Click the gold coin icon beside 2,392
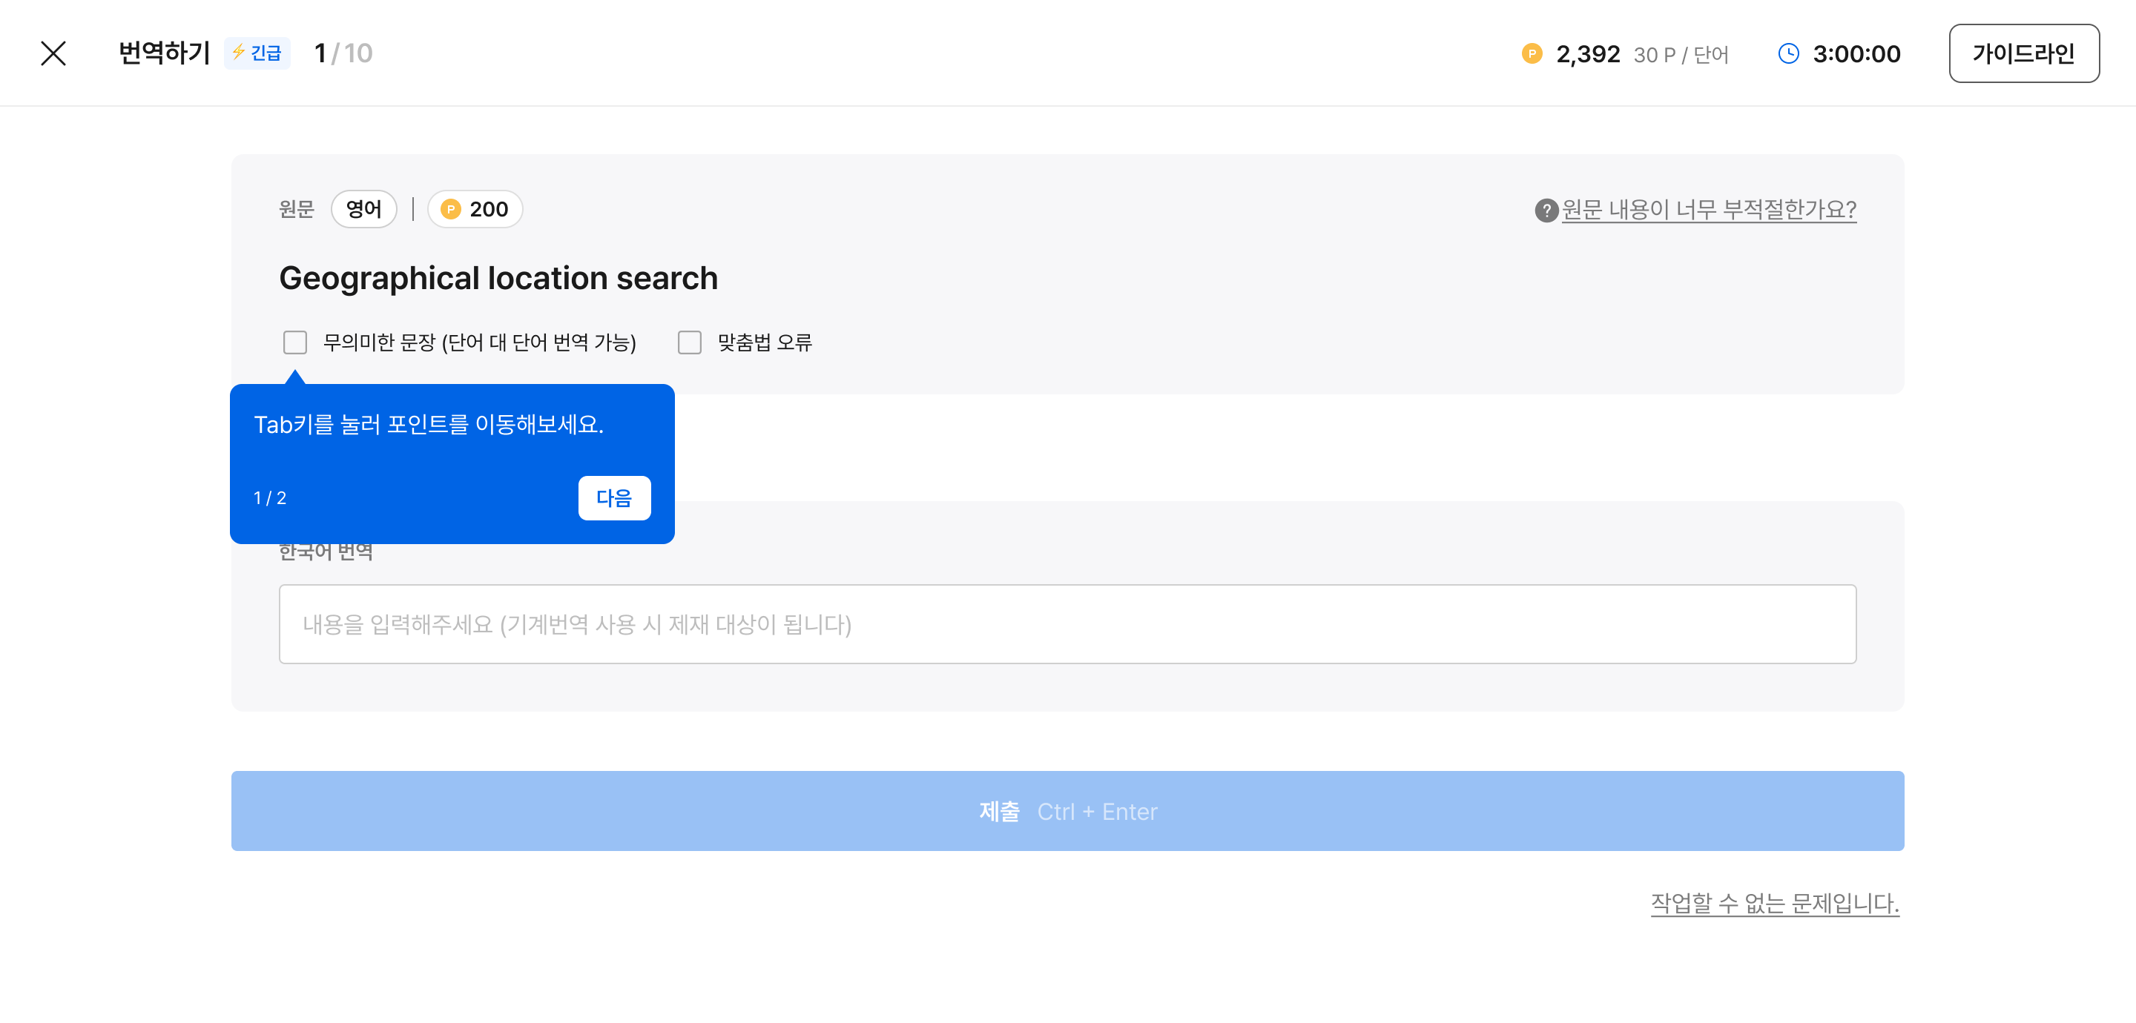This screenshot has width=2136, height=1023. point(1532,53)
